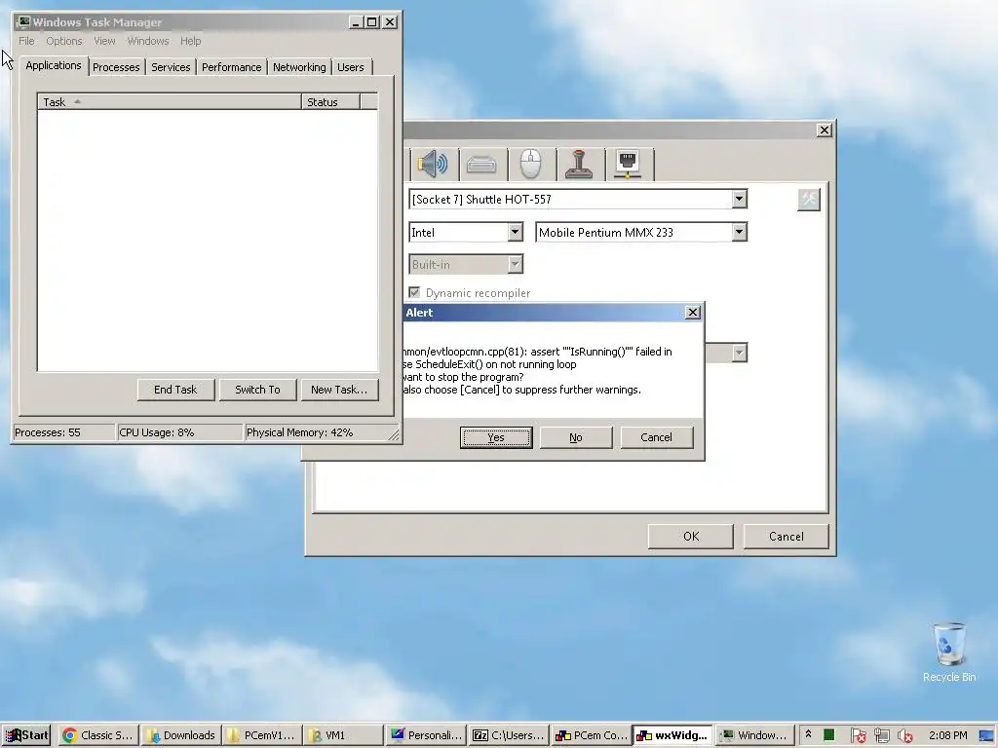Click New Task... in Task Manager

pyautogui.click(x=339, y=390)
